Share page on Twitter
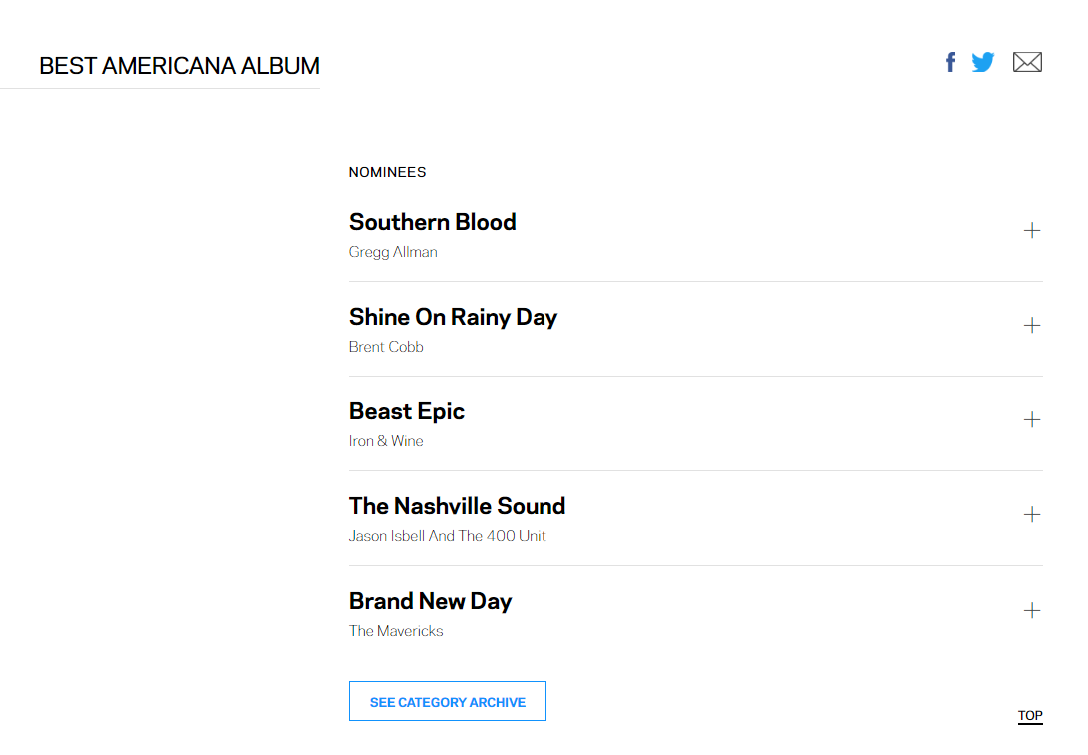This screenshot has width=1088, height=755. [x=983, y=62]
